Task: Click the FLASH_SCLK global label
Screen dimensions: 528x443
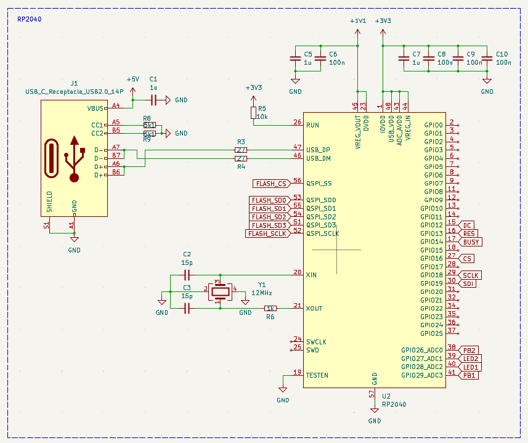Action: click(267, 234)
